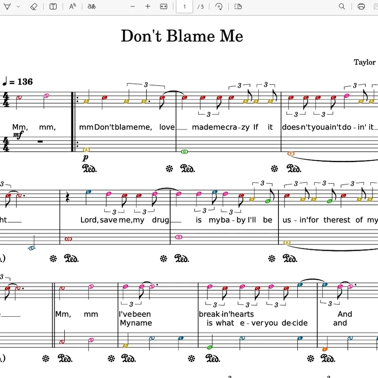This screenshot has width=378, height=378.
Task: Rotate the document
Action: point(219,6)
